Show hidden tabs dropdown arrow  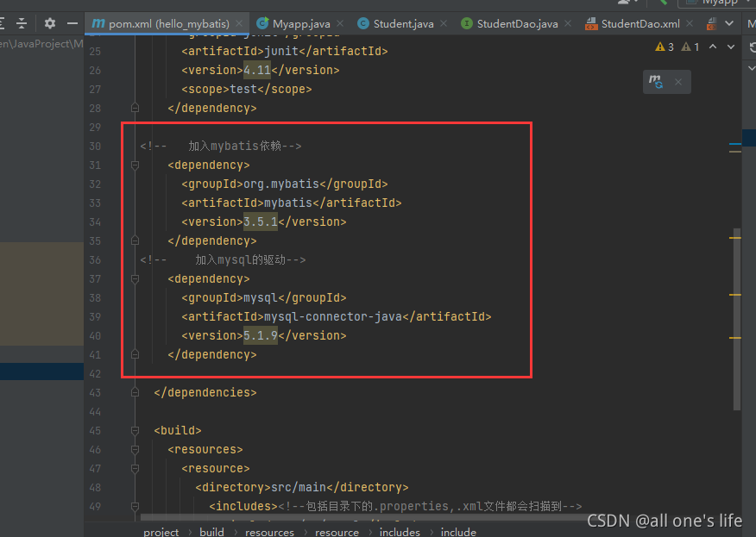[x=729, y=23]
